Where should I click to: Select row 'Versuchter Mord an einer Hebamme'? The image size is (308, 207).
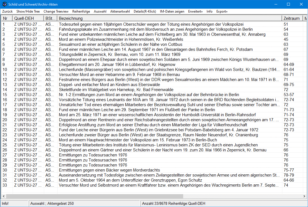coord(154,75)
